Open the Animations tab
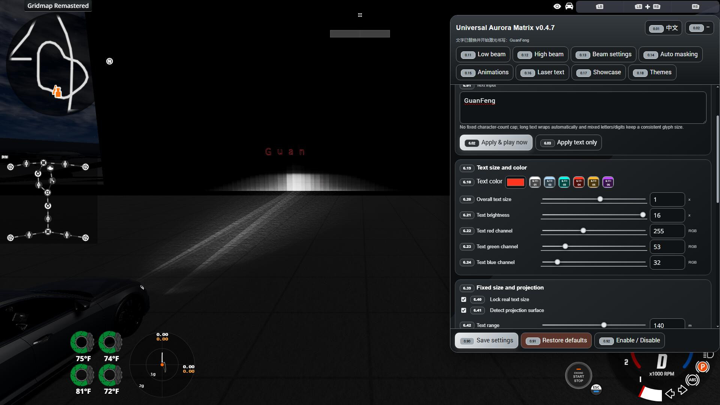720x405 pixels. pyautogui.click(x=484, y=72)
